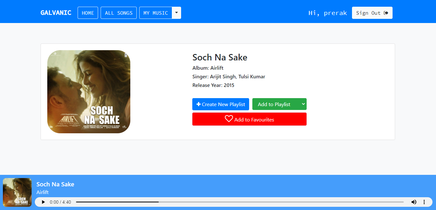Click the Release Year: 2015 text

coord(213,85)
